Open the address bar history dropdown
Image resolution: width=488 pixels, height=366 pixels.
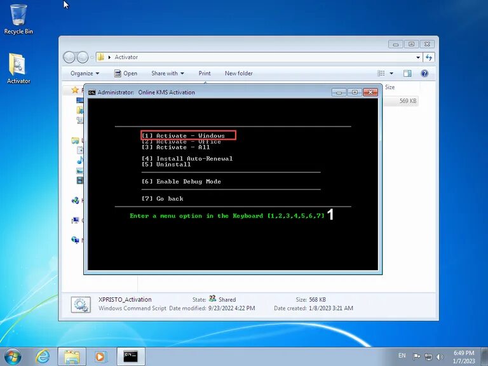click(x=418, y=57)
